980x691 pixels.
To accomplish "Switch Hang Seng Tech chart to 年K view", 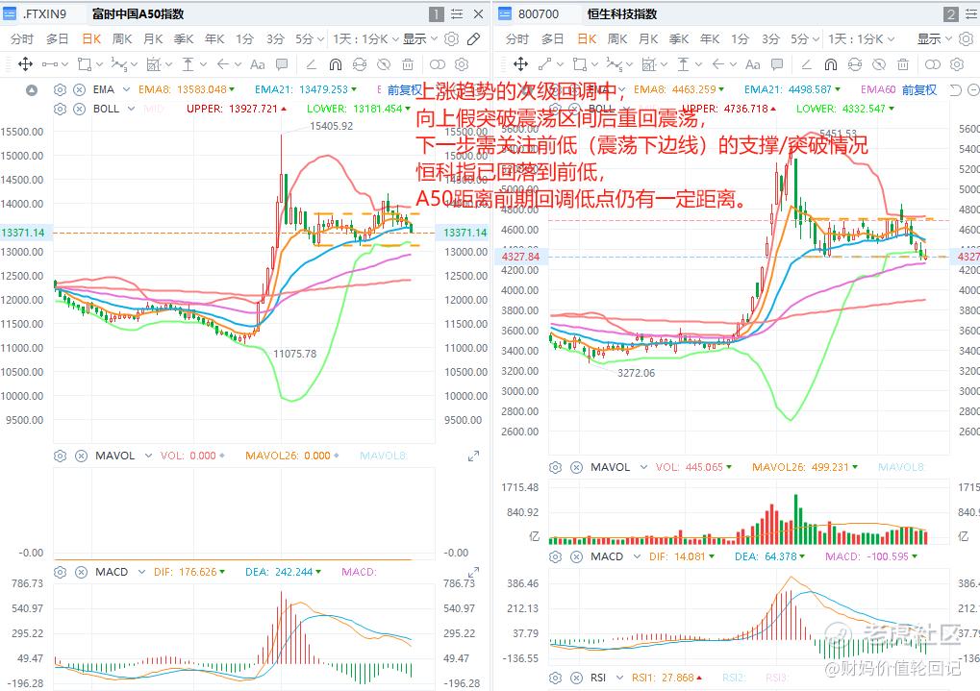I will (x=710, y=38).
